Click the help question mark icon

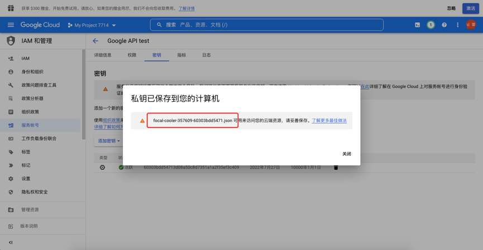tap(444, 25)
